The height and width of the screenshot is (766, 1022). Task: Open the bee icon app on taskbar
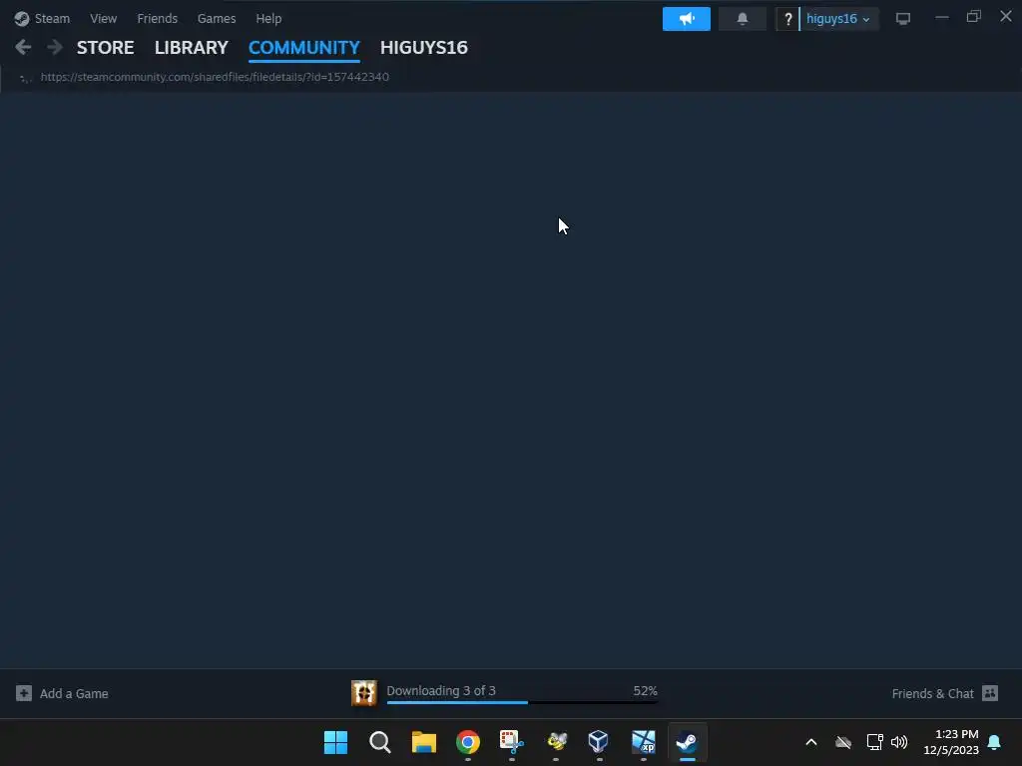[x=556, y=742]
